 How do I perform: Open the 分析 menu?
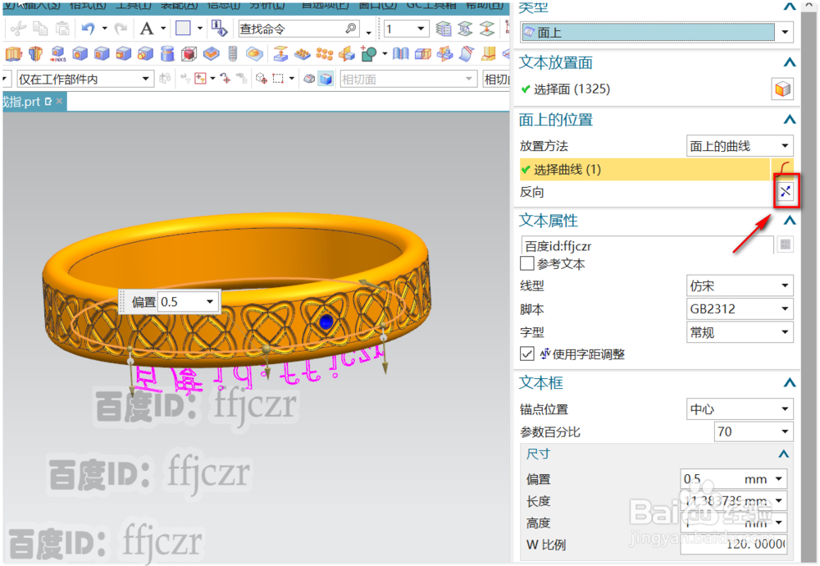click(267, 7)
